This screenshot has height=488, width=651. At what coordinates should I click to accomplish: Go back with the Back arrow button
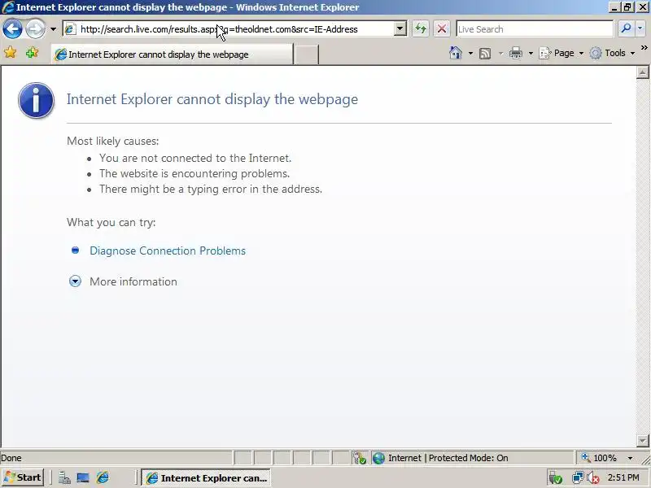12,29
